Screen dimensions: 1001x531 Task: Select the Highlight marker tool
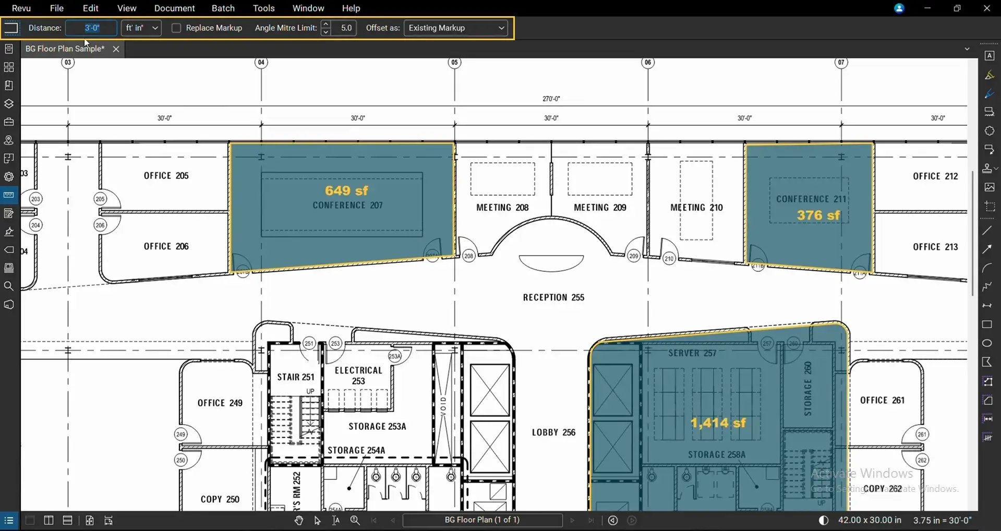click(x=990, y=75)
